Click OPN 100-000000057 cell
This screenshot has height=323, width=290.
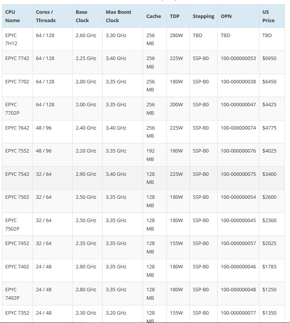[238, 247]
